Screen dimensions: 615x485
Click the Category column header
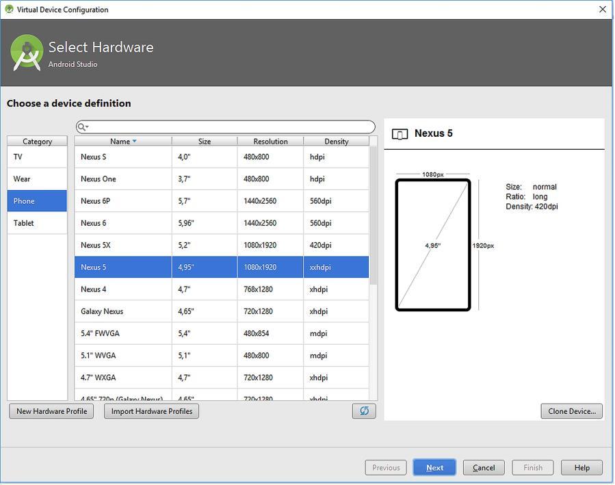click(37, 141)
